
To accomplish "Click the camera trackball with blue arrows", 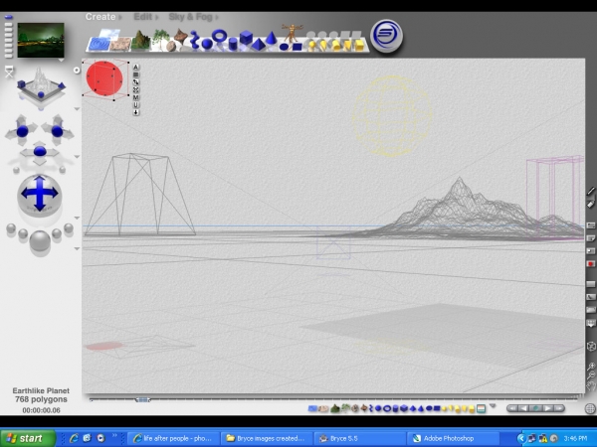I will [40, 194].
